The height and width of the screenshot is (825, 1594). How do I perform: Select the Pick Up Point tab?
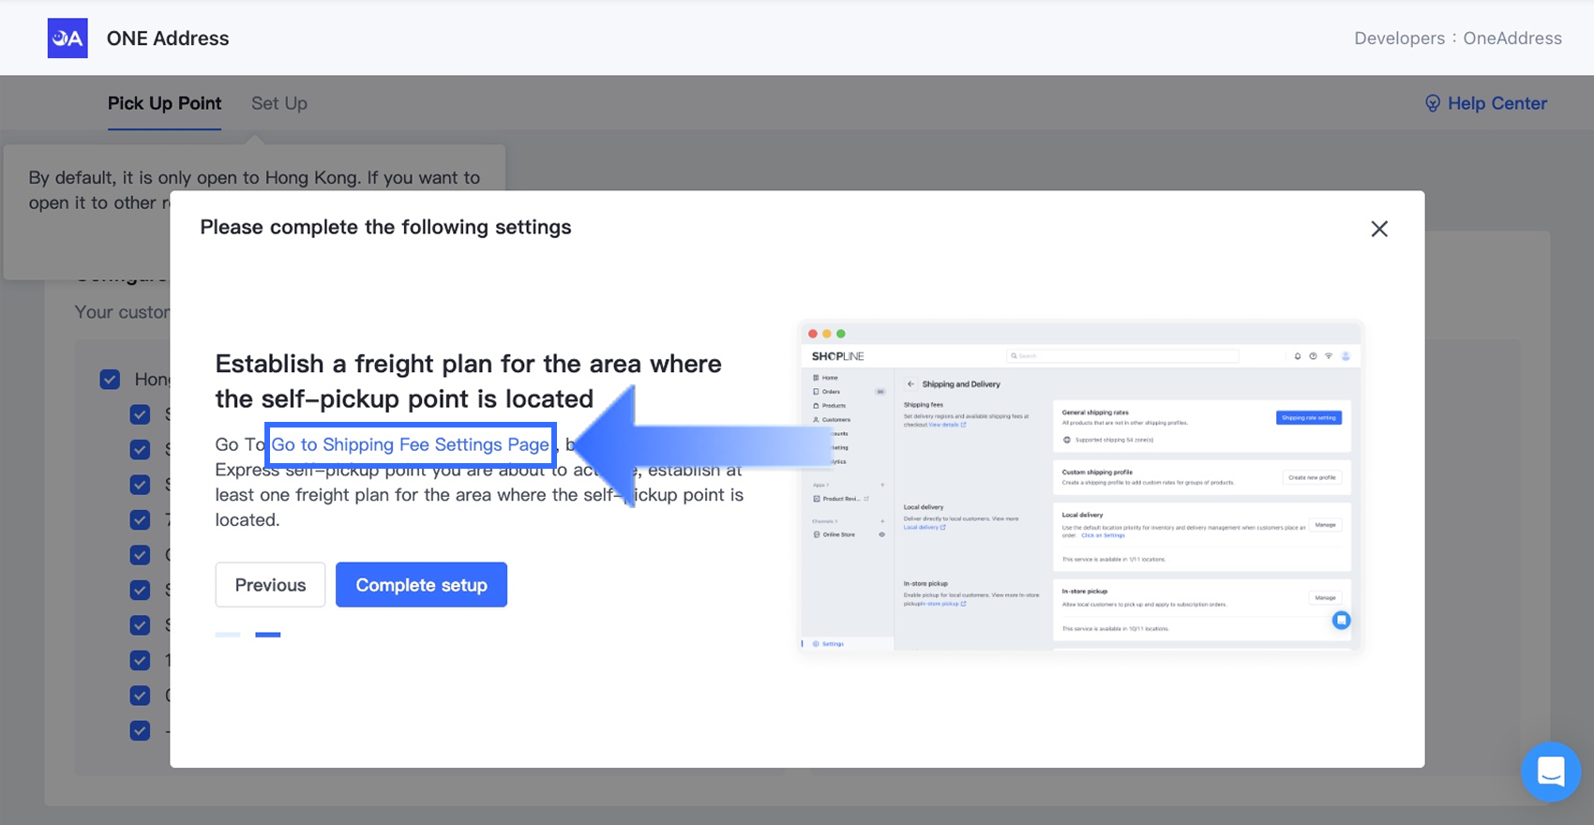click(164, 103)
